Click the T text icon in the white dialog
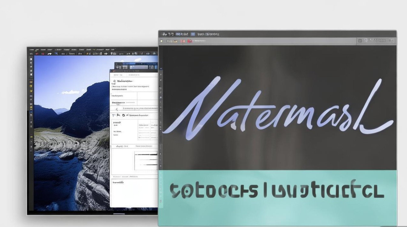This screenshot has width=407, height=227. 114,115
